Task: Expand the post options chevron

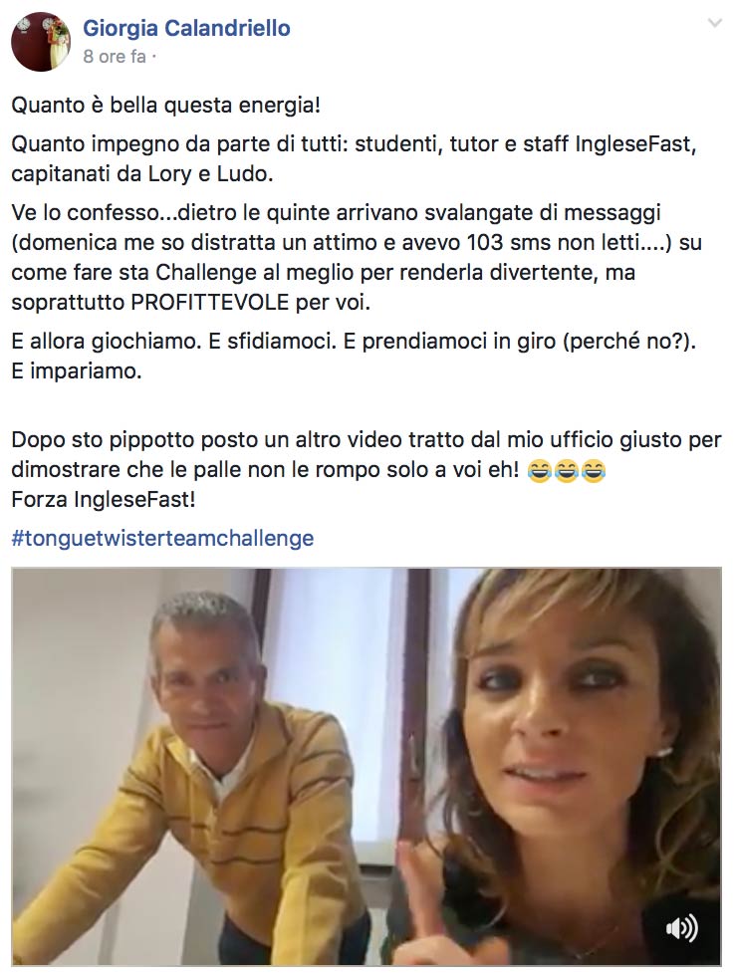Action: [714, 24]
